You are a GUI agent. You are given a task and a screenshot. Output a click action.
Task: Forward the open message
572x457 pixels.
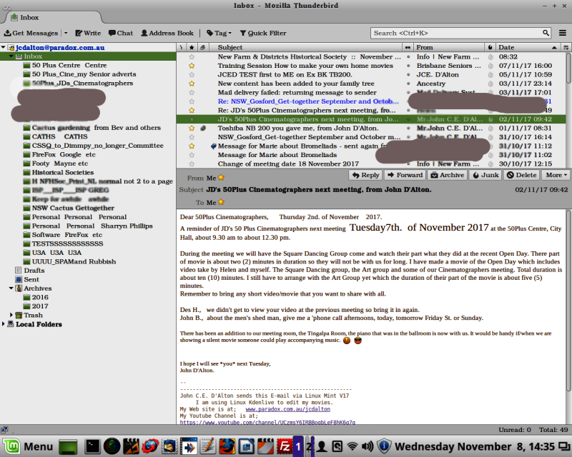[405, 175]
